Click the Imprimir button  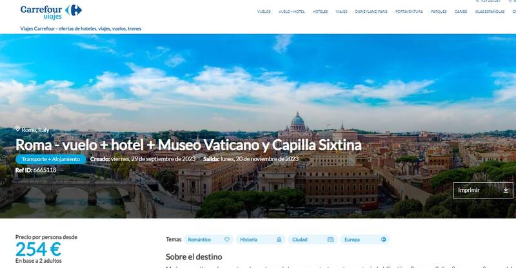pos(482,190)
